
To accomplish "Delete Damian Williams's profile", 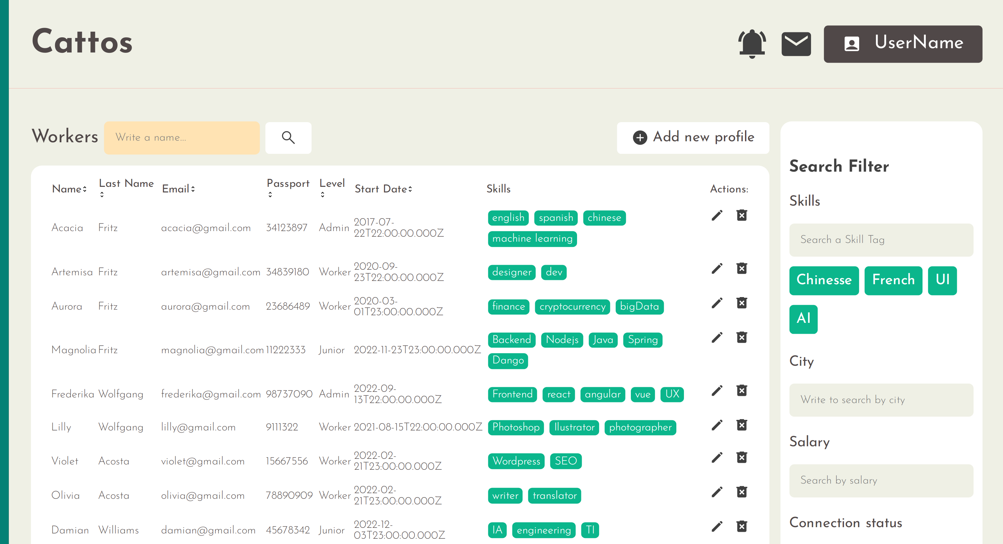I will pos(742,527).
